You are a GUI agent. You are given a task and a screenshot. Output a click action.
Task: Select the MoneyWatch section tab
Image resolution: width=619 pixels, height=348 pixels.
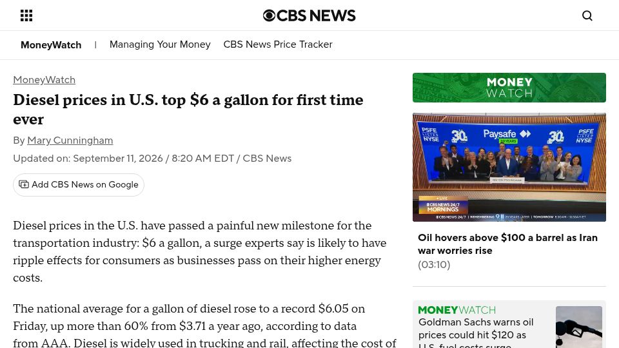[x=51, y=45]
